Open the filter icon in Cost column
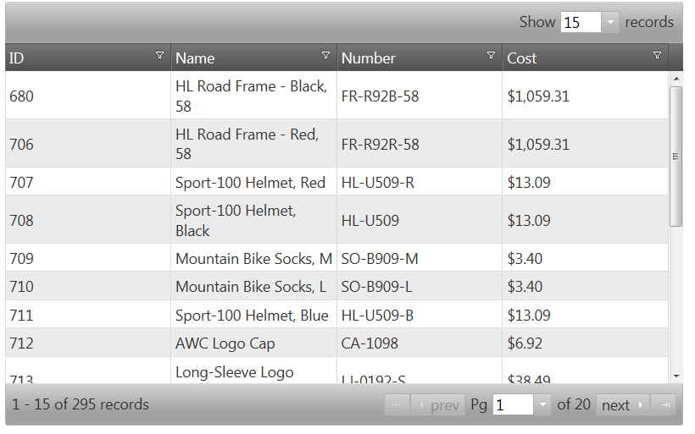 [657, 56]
